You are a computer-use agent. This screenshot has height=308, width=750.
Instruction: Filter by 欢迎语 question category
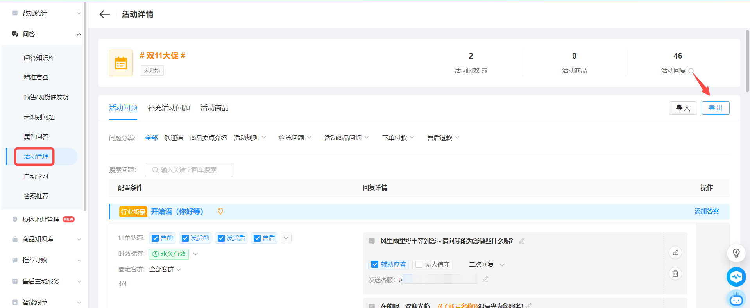coord(174,138)
